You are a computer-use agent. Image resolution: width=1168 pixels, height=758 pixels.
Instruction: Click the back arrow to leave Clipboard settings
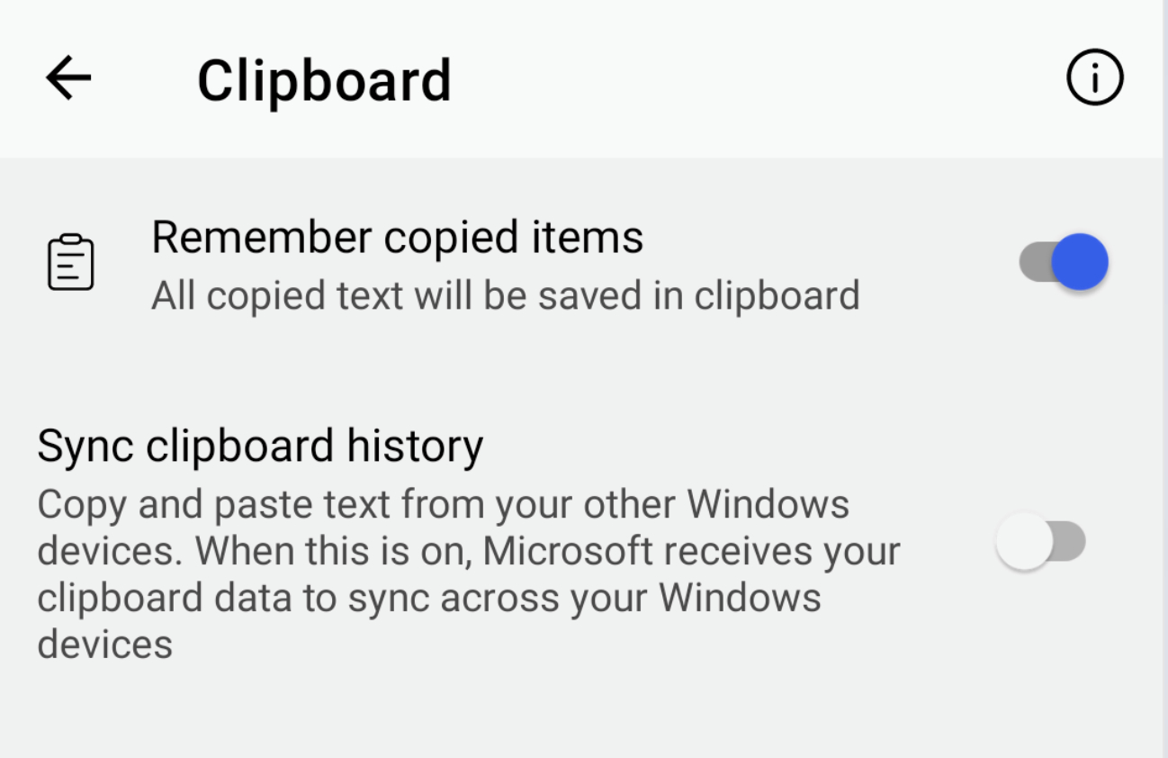(67, 77)
